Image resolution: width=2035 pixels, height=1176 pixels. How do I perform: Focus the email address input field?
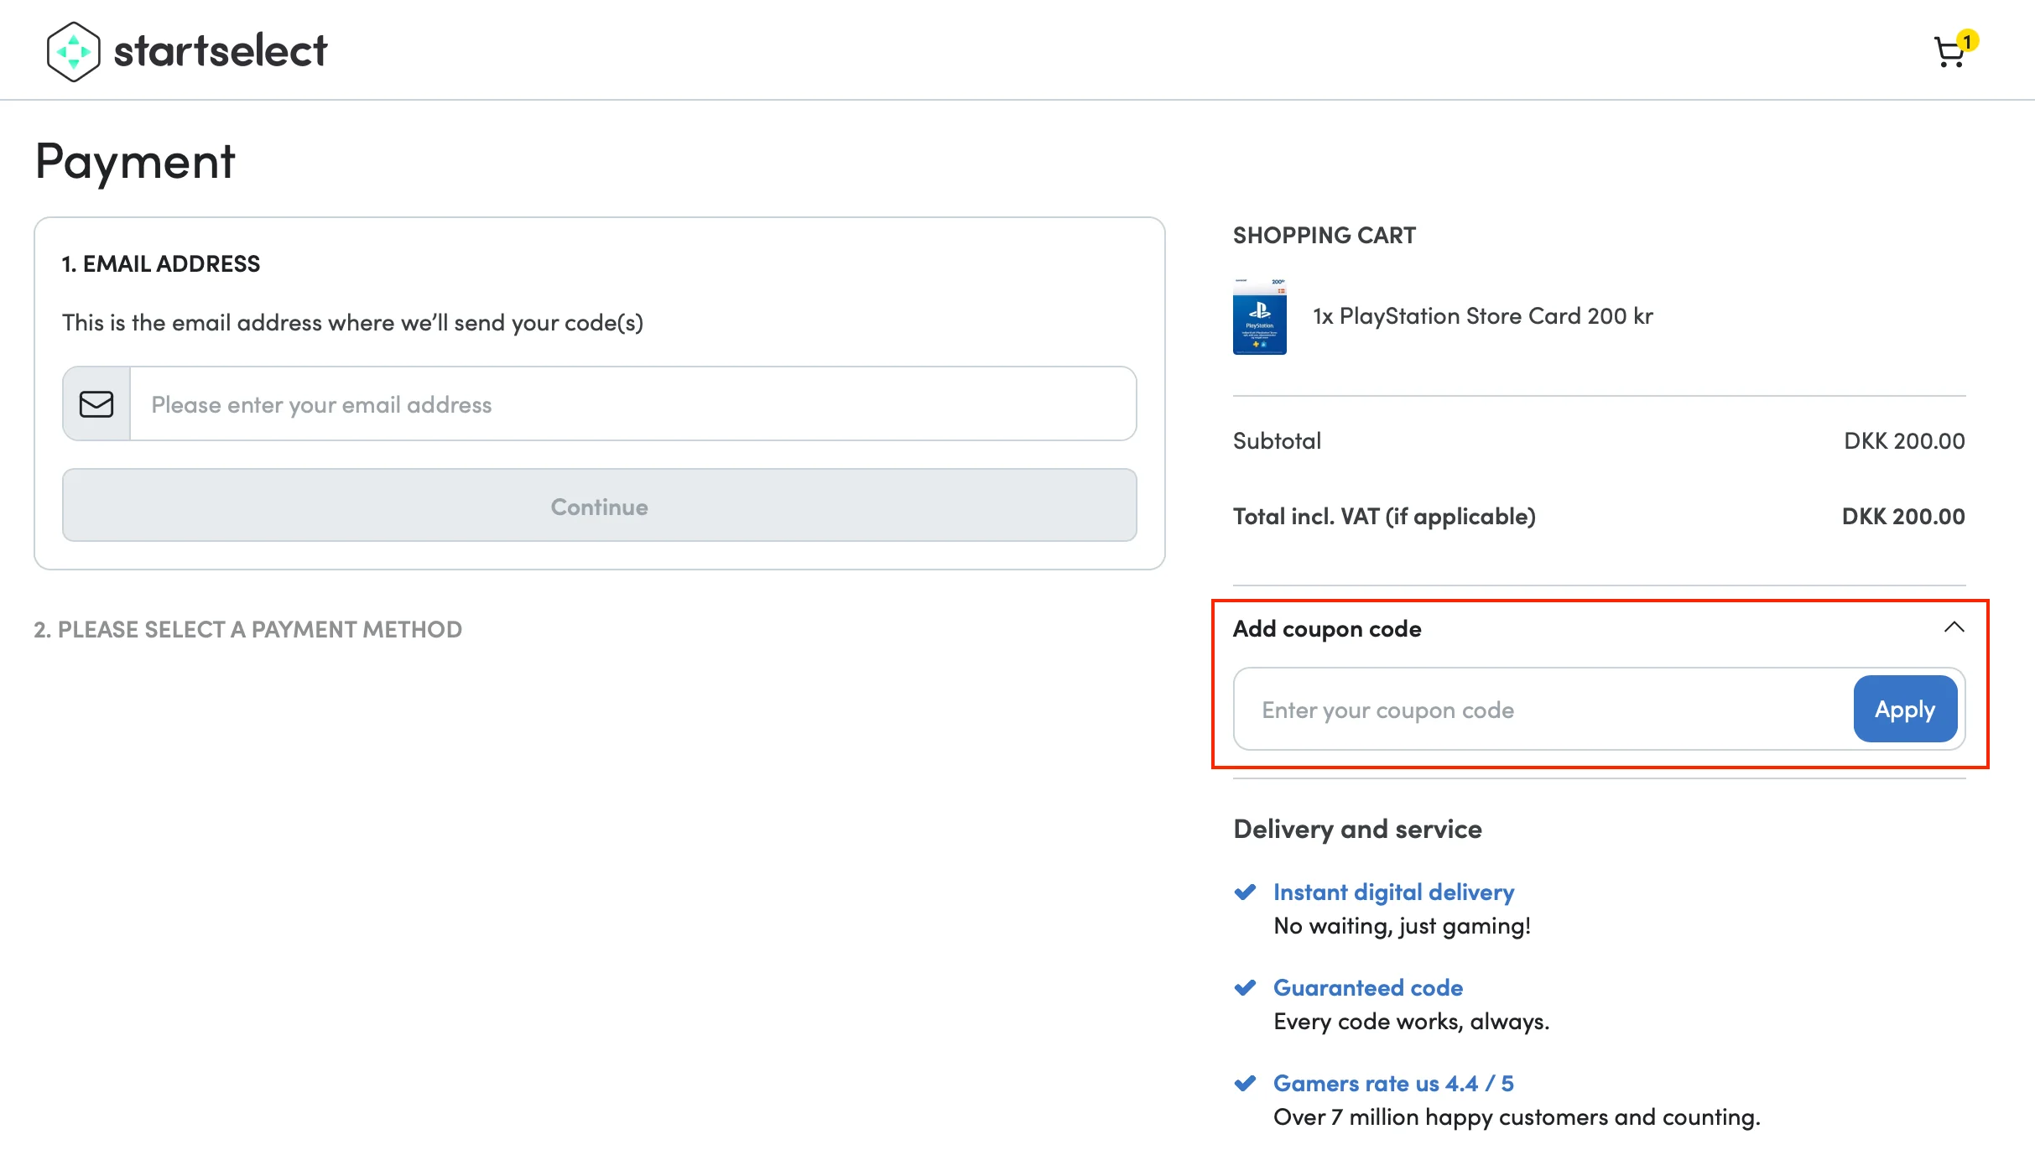633,404
